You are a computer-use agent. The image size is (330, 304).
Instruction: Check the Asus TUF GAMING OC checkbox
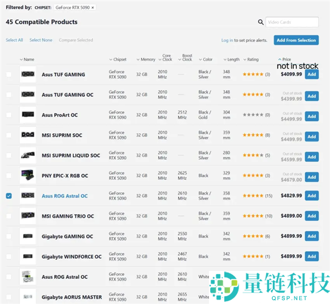(x=9, y=95)
